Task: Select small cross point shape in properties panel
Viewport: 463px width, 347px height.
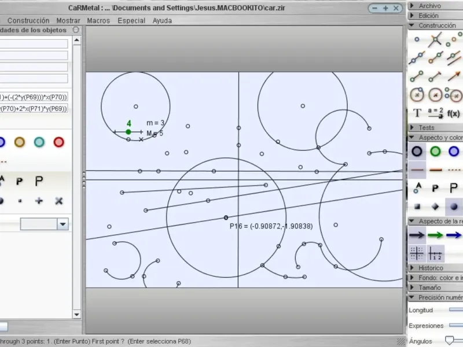Action: coord(39,201)
